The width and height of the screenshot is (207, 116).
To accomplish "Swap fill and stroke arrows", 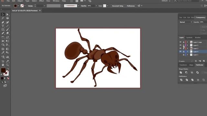I will click(8, 69).
